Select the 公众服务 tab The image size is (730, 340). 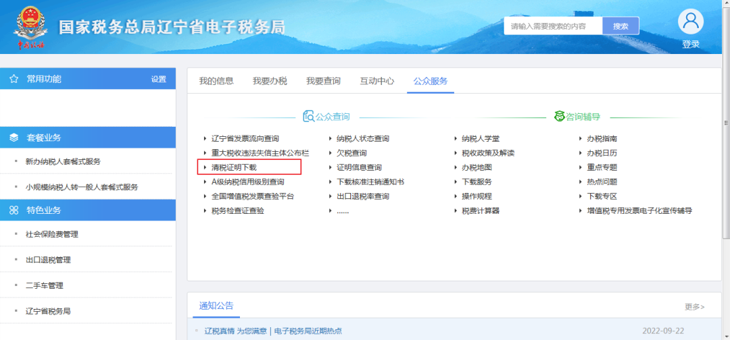431,81
